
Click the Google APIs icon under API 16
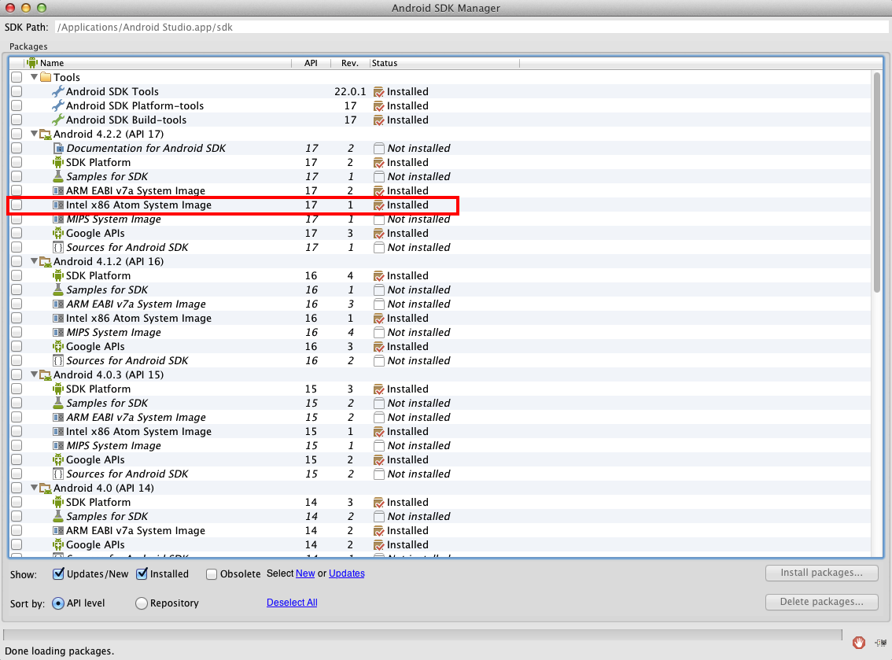point(58,346)
